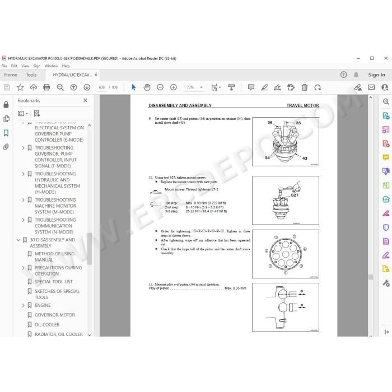
Task: Open the zoom percentage dropdown
Action: pyautogui.click(x=201, y=87)
